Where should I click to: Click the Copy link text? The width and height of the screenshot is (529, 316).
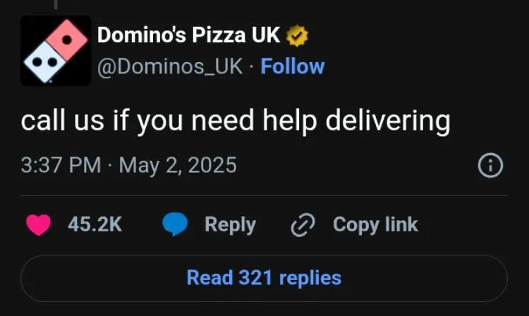pyautogui.click(x=375, y=224)
